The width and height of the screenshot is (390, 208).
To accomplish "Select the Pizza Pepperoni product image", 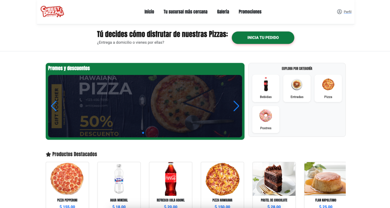I will (67, 179).
